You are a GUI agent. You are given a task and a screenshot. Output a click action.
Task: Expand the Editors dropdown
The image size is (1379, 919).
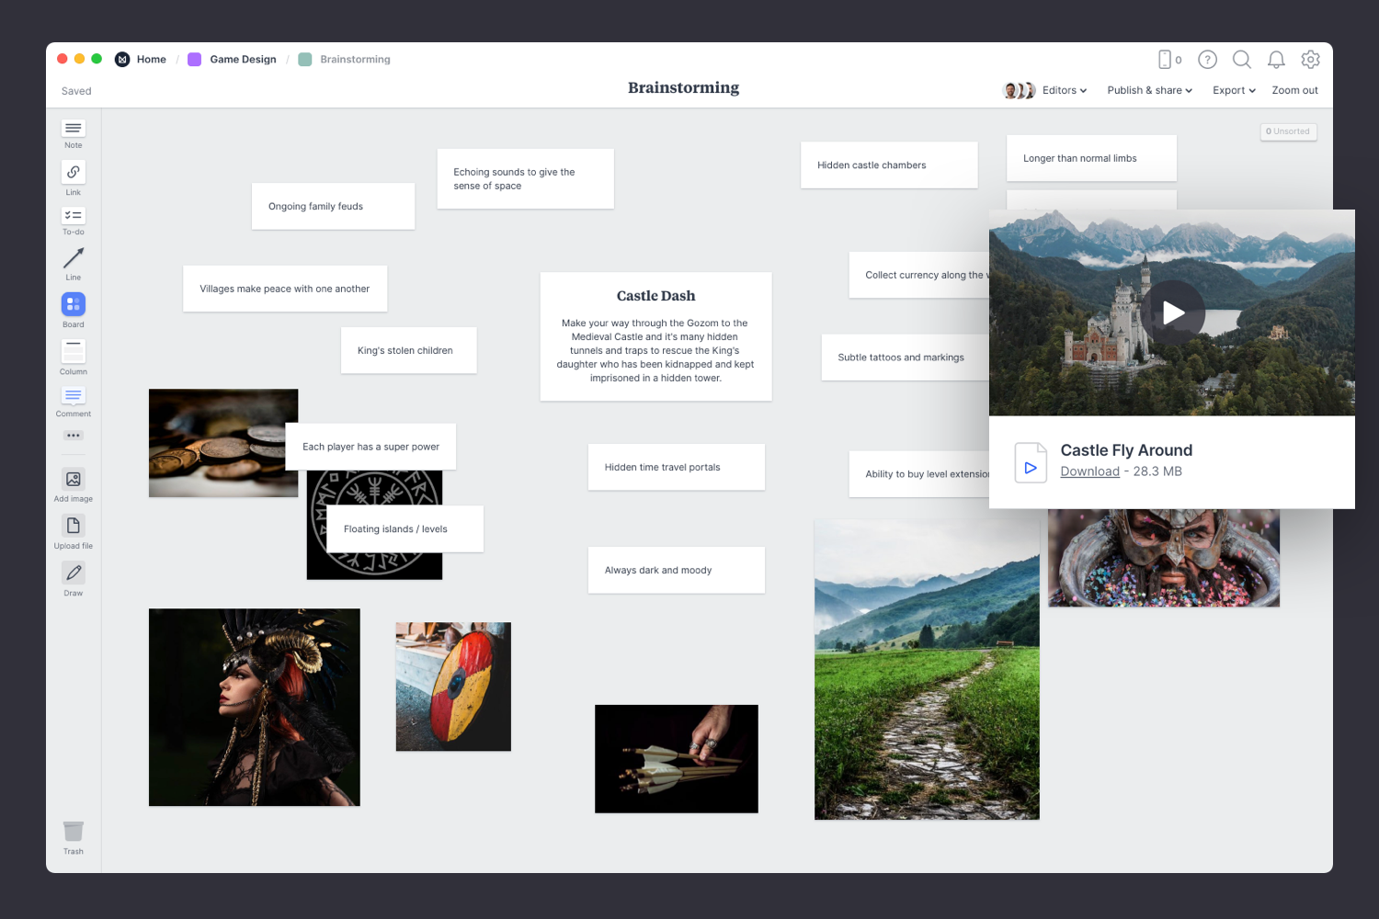point(1063,90)
